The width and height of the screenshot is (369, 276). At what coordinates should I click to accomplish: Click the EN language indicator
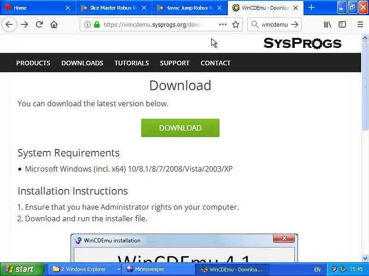(x=317, y=270)
